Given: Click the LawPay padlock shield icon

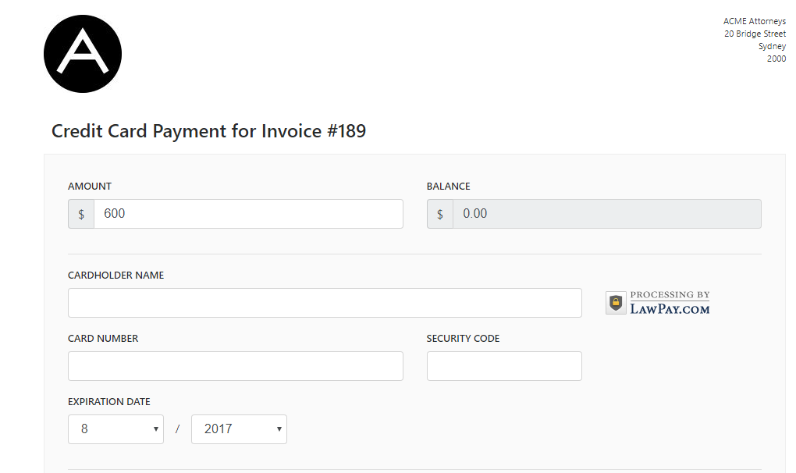Looking at the screenshot, I should point(614,302).
